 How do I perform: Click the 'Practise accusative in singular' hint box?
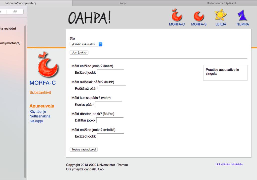(x=225, y=73)
